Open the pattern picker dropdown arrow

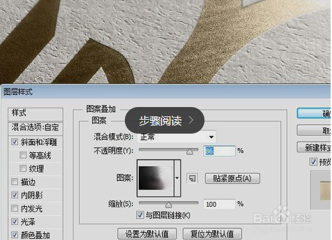177,178
